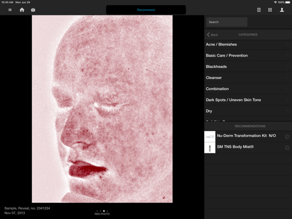
Task: Open the grid view icon
Action: coord(270,10)
